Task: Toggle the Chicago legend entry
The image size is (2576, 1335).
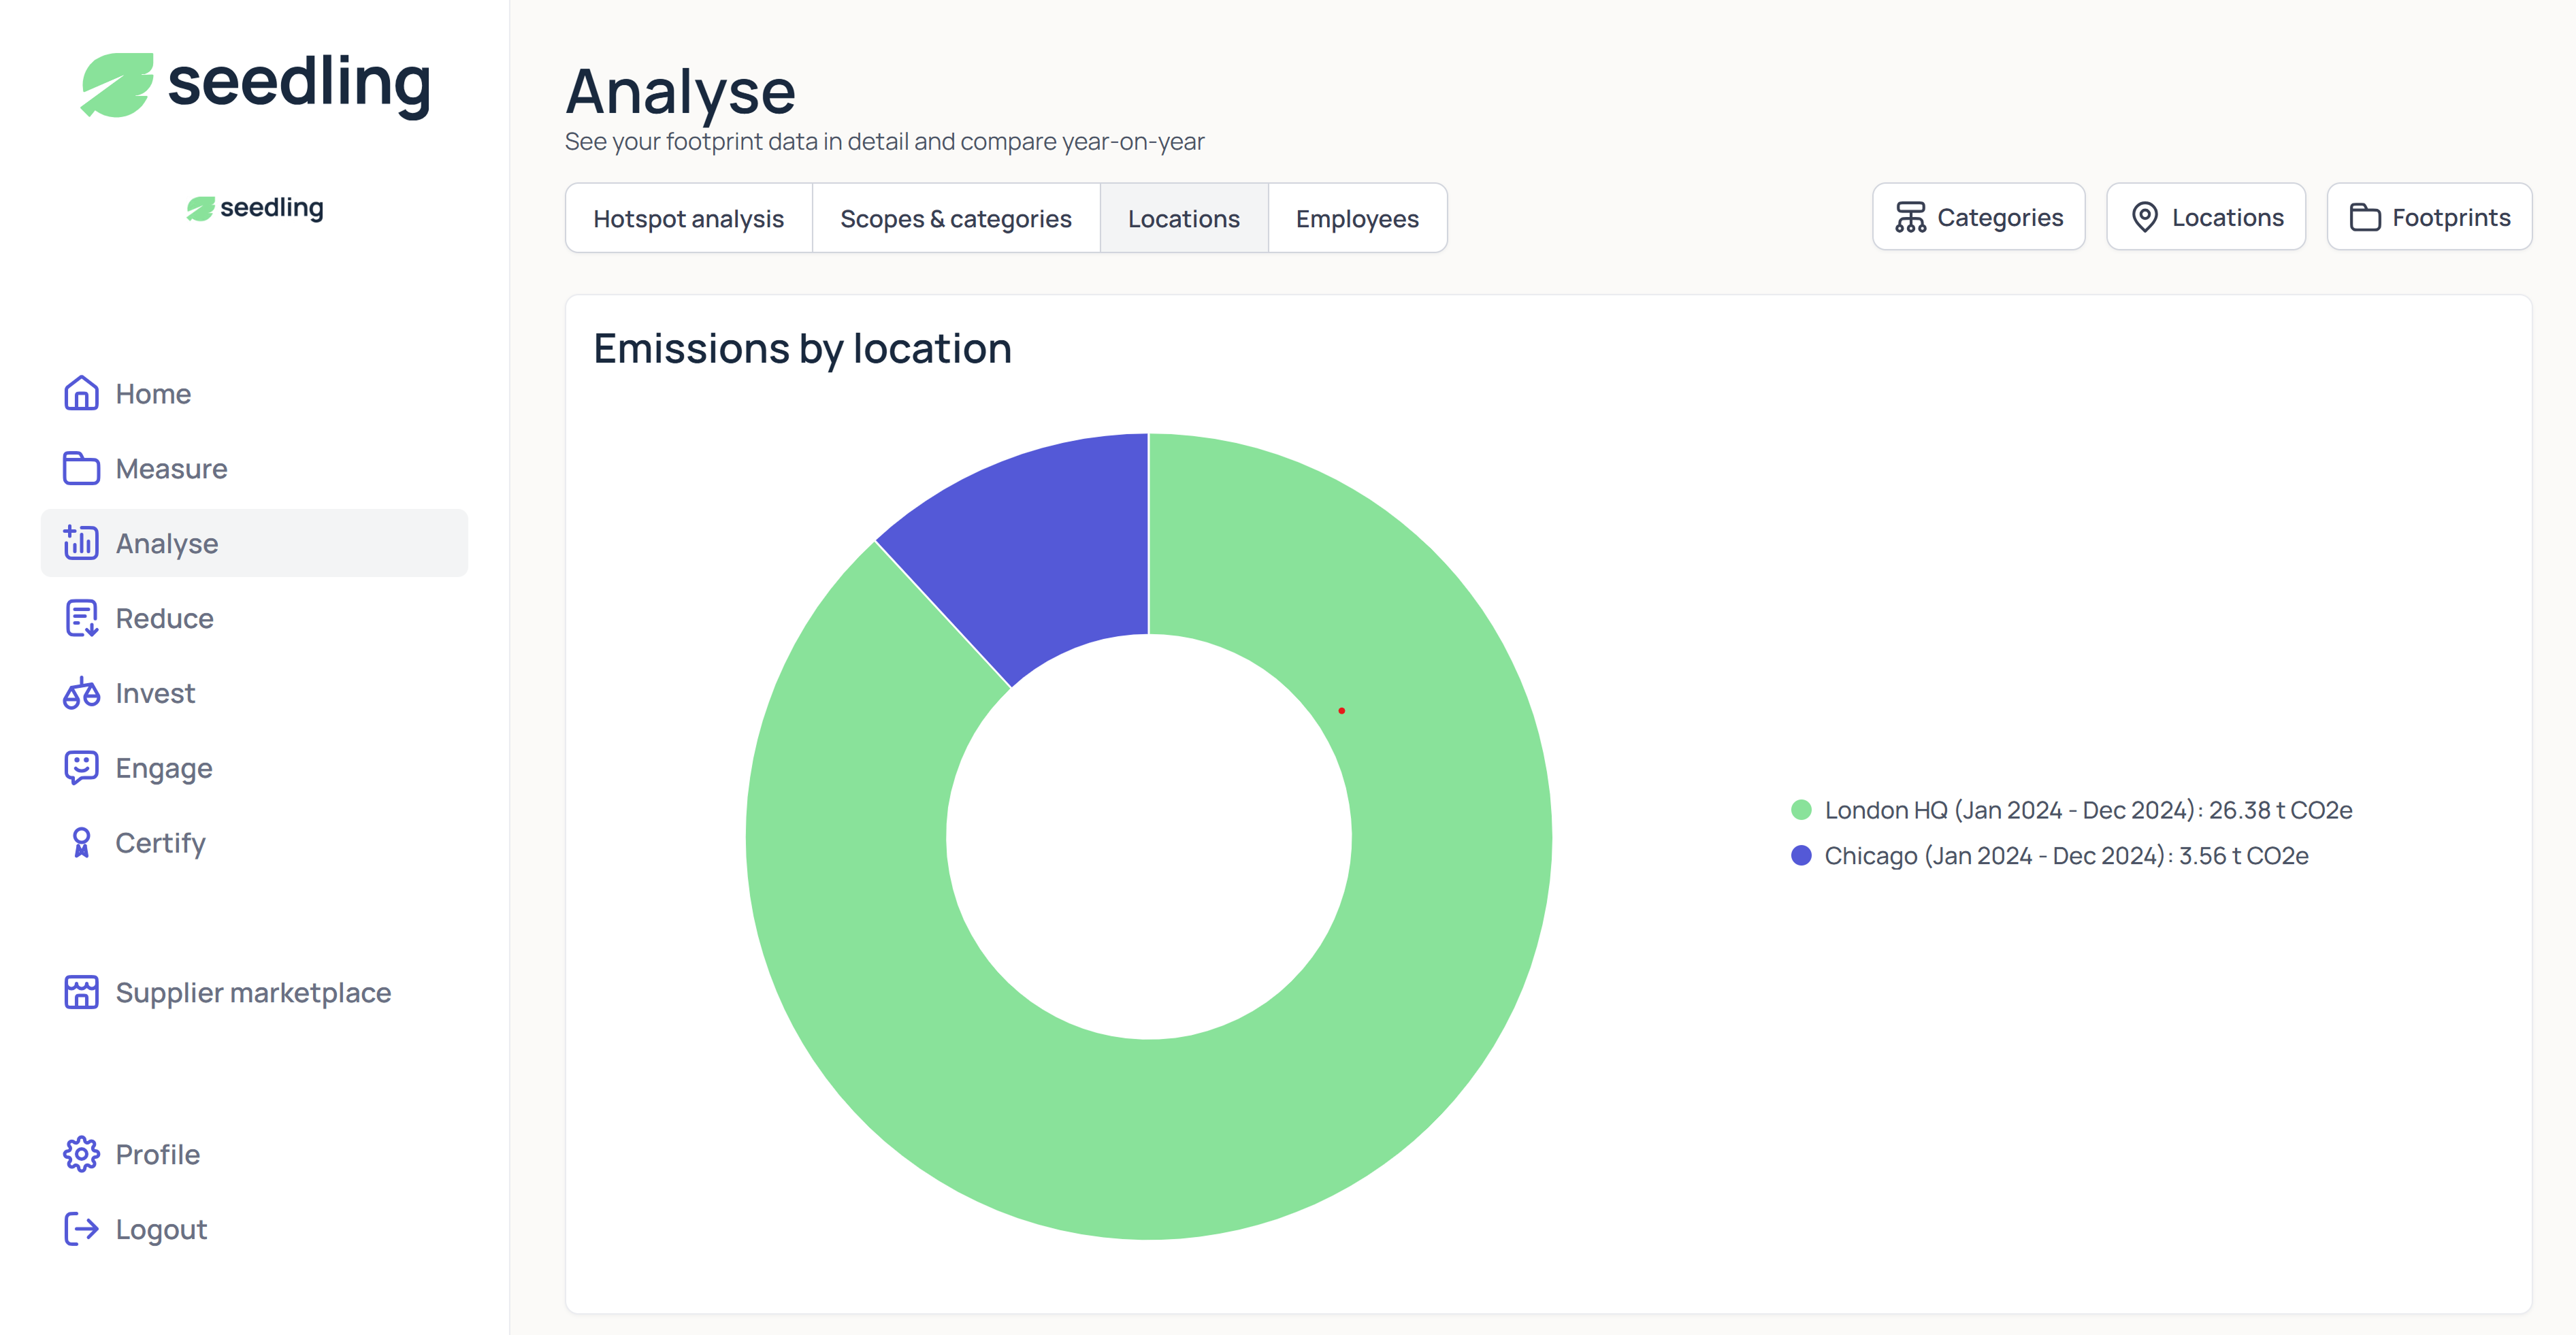Action: (2065, 856)
